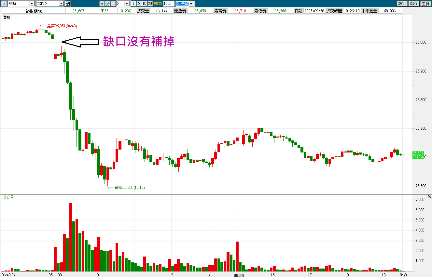The image size is (432, 277).
Task: Open the 期貨 product type dropdown
Action: [x=32, y=4]
